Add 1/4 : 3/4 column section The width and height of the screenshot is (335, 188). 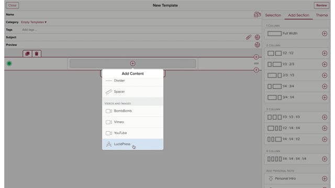point(325,86)
